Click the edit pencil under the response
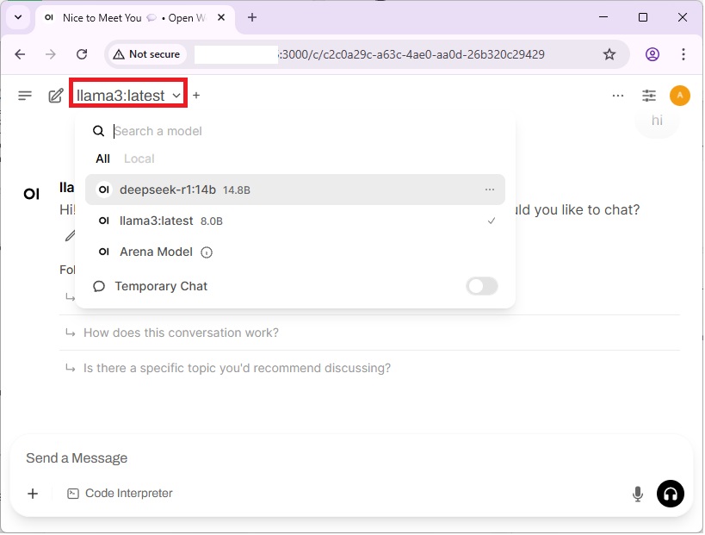Image resolution: width=705 pixels, height=535 pixels. tap(70, 235)
